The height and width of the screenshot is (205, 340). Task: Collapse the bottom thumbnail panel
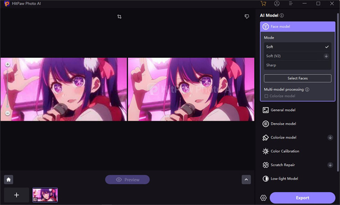click(246, 179)
